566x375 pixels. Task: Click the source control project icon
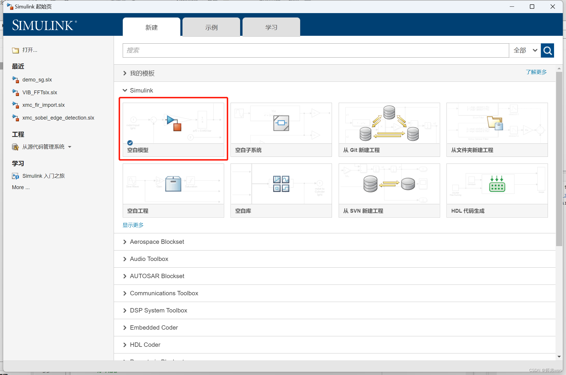pyautogui.click(x=15, y=147)
